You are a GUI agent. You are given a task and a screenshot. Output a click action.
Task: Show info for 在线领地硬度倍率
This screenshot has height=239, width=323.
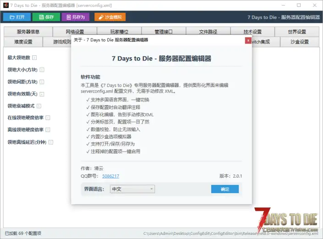48,118
